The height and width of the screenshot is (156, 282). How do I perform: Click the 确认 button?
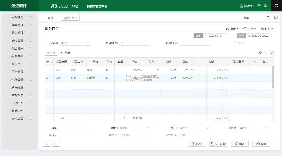coord(239,144)
